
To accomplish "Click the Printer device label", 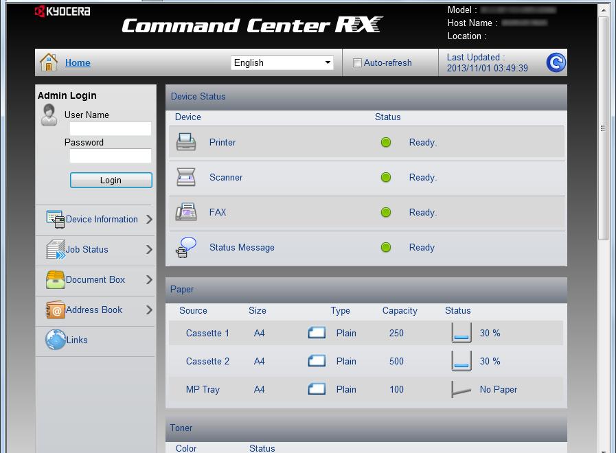I will (x=223, y=142).
